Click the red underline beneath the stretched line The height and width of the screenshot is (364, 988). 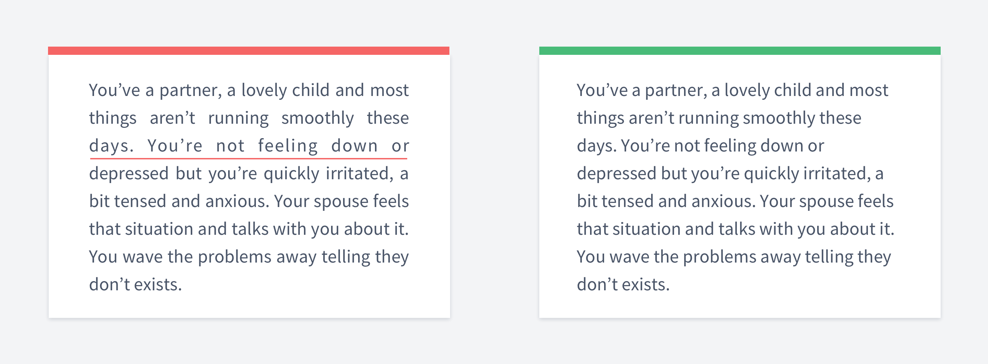248,158
